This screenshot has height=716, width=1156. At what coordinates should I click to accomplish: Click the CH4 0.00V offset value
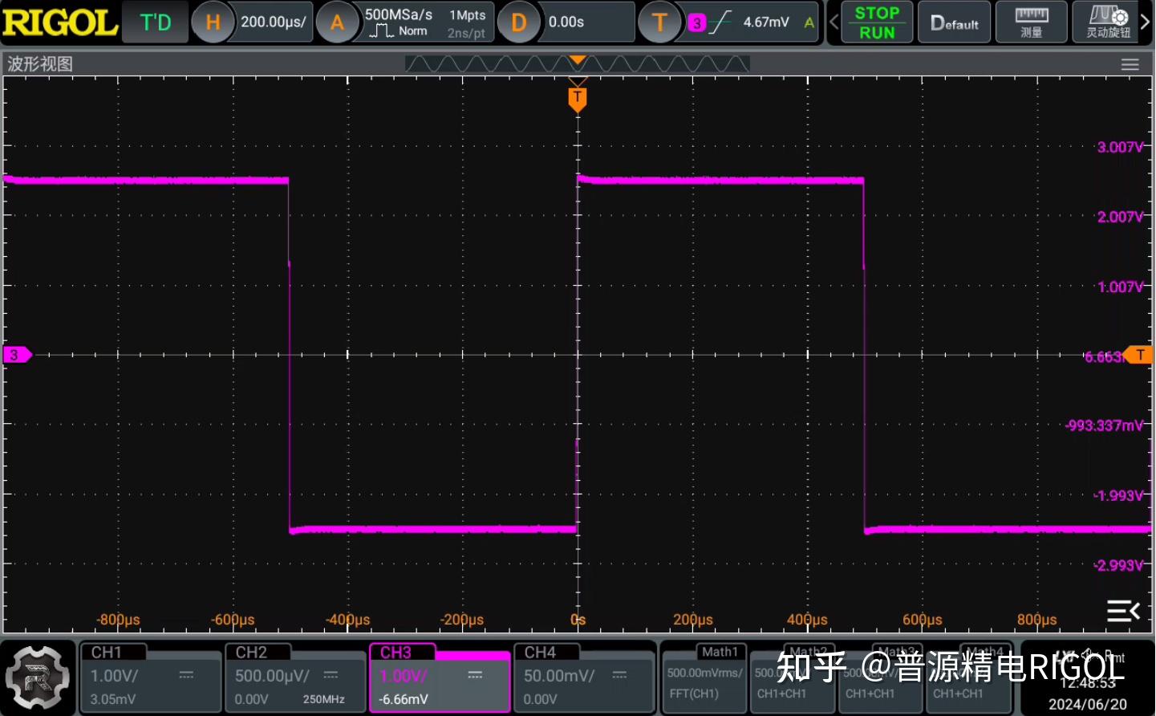click(541, 699)
